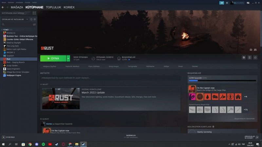
Task: Open Rehberler link
Action: point(150,66)
